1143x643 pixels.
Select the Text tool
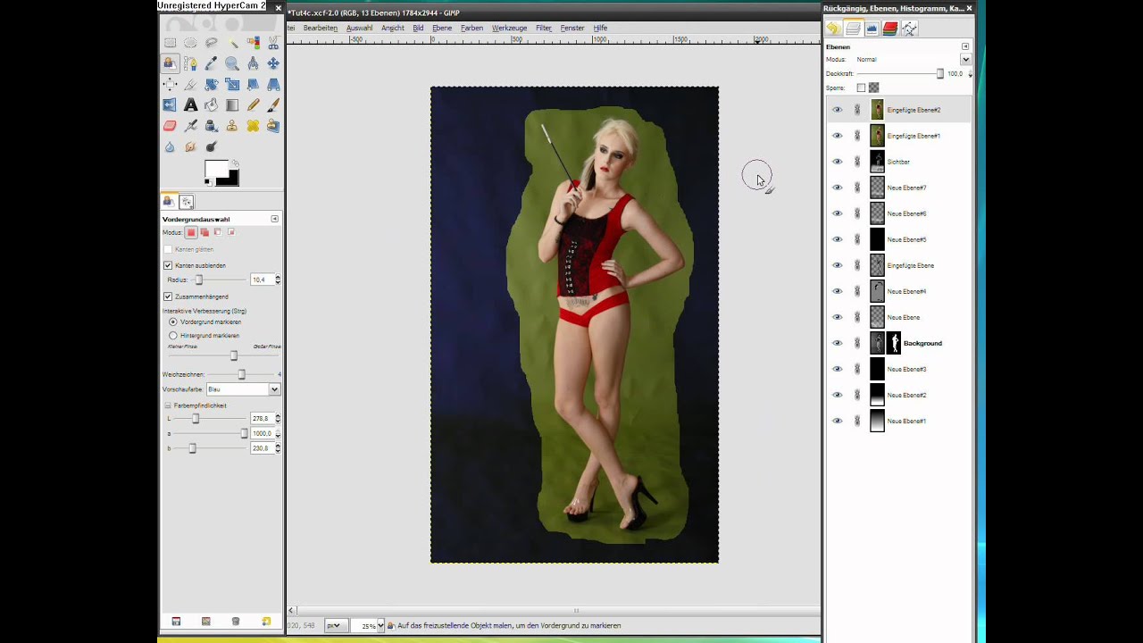(190, 104)
